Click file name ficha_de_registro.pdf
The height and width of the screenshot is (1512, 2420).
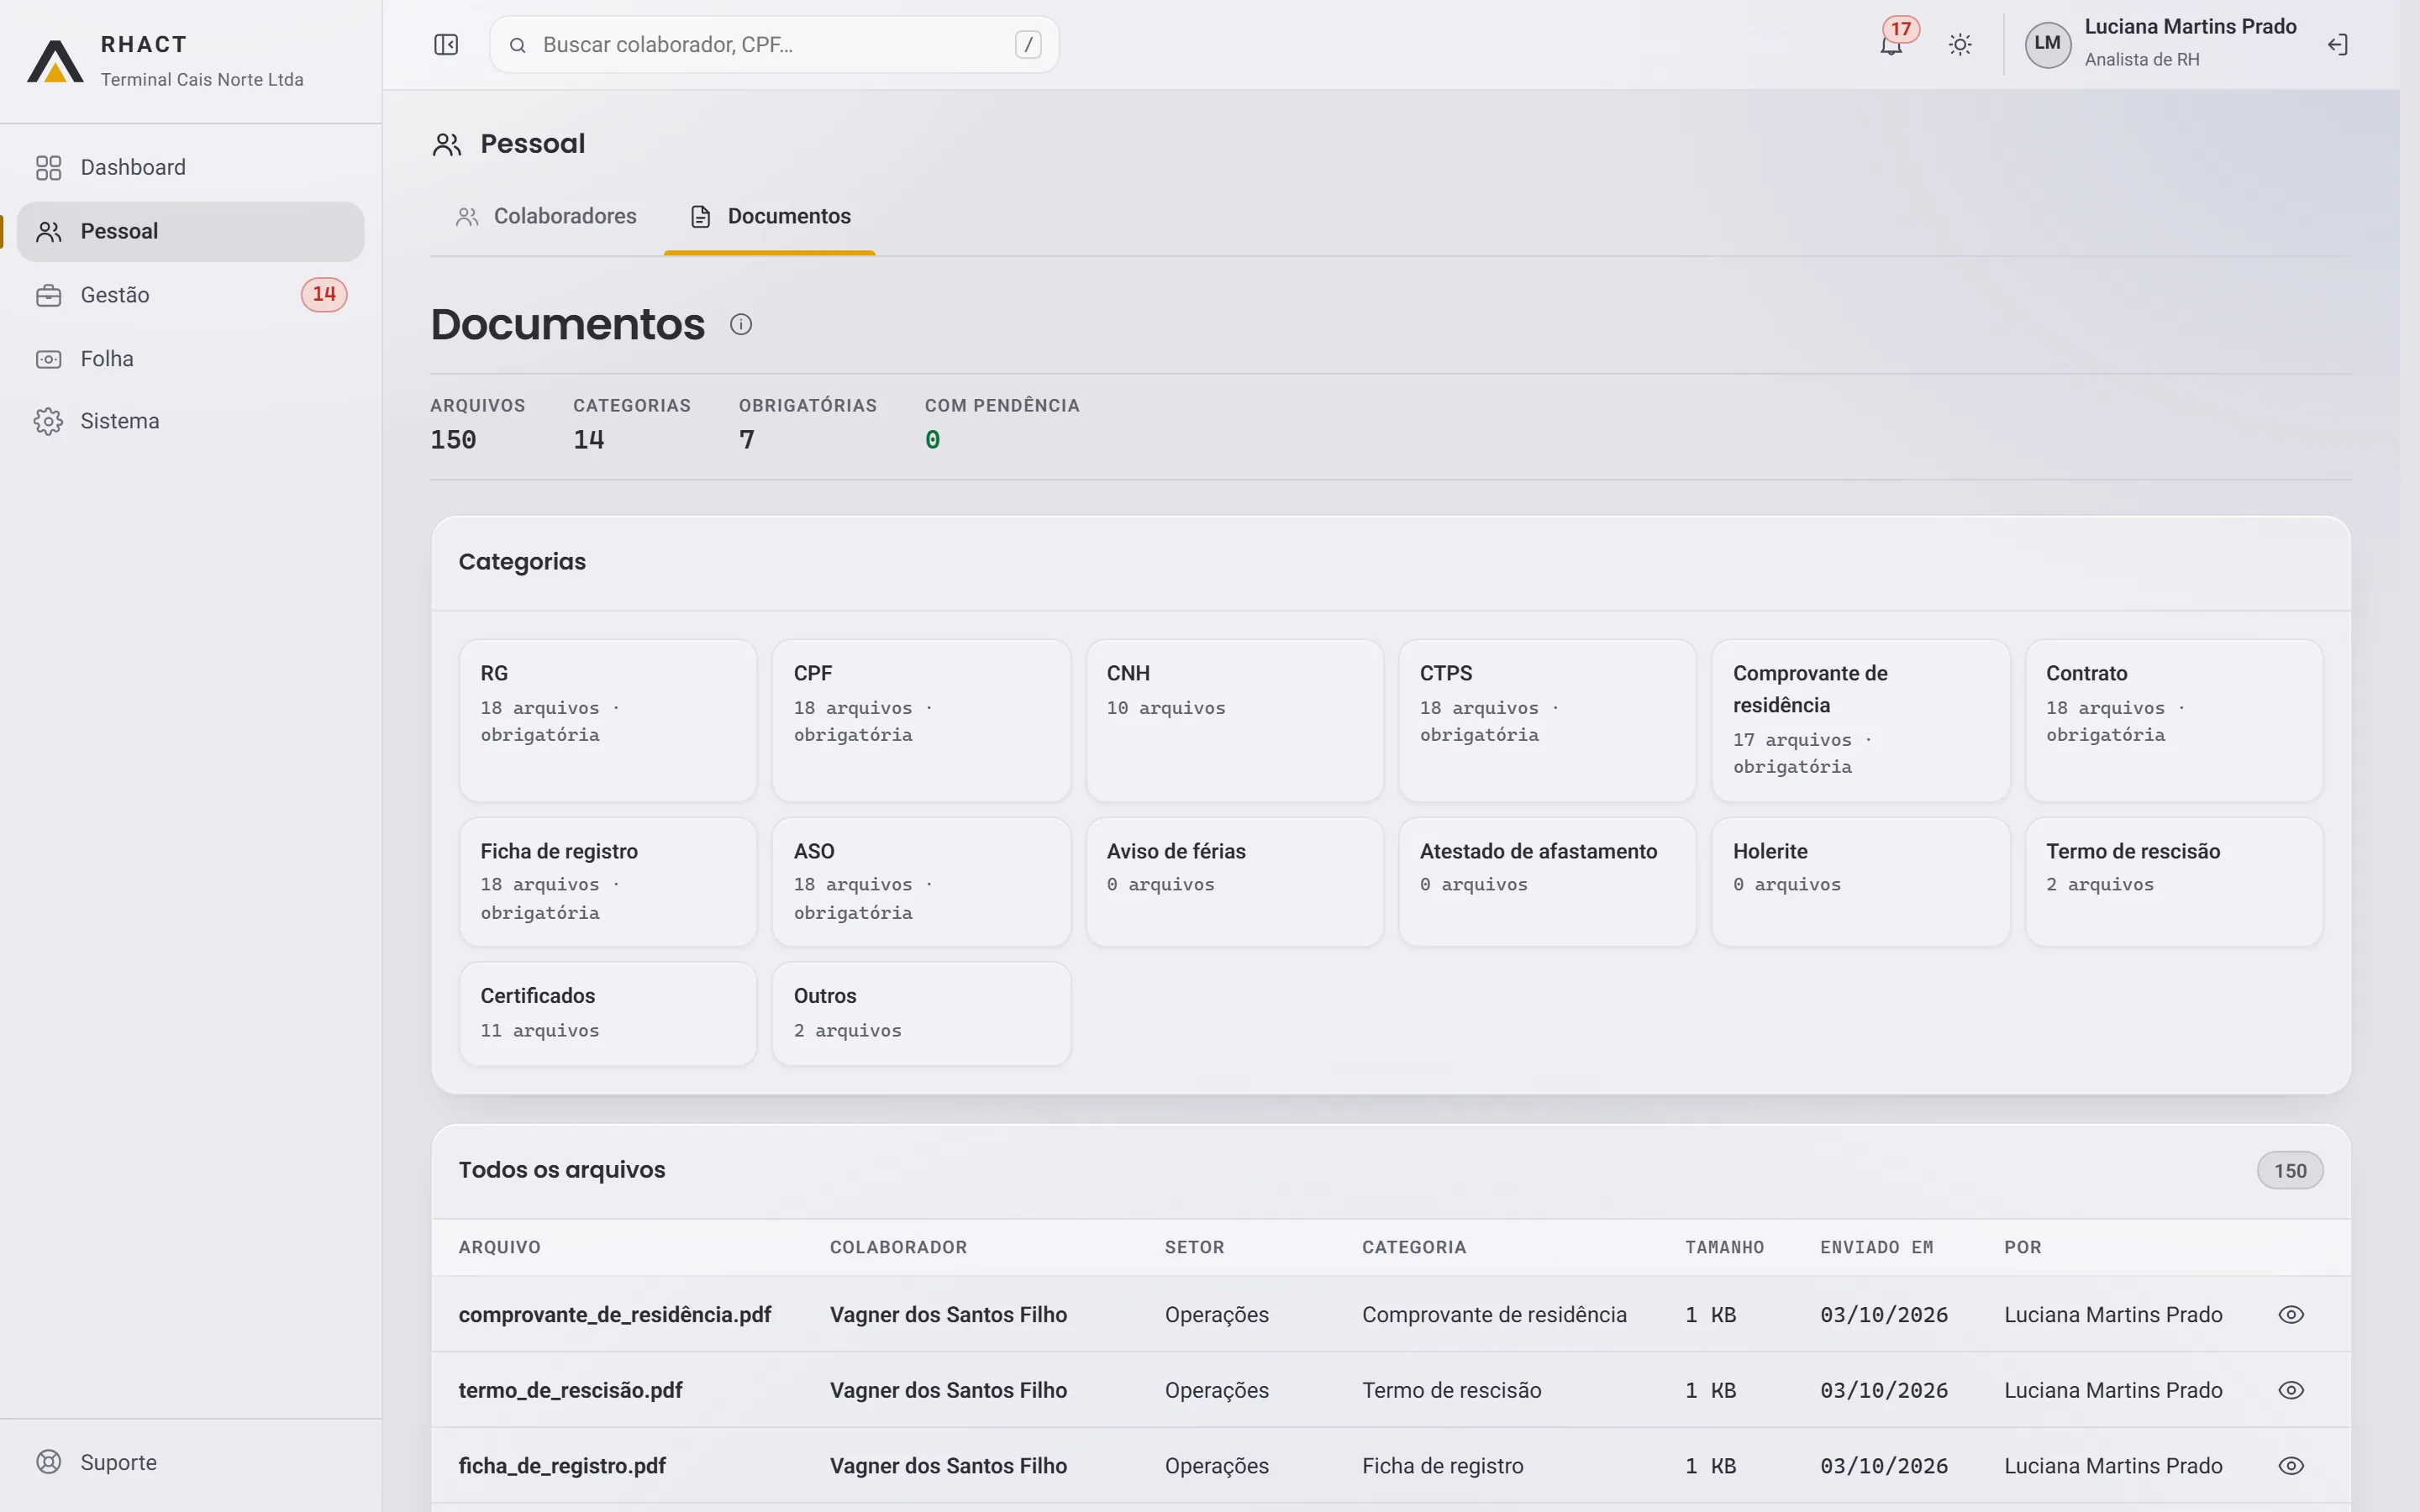(x=562, y=1466)
